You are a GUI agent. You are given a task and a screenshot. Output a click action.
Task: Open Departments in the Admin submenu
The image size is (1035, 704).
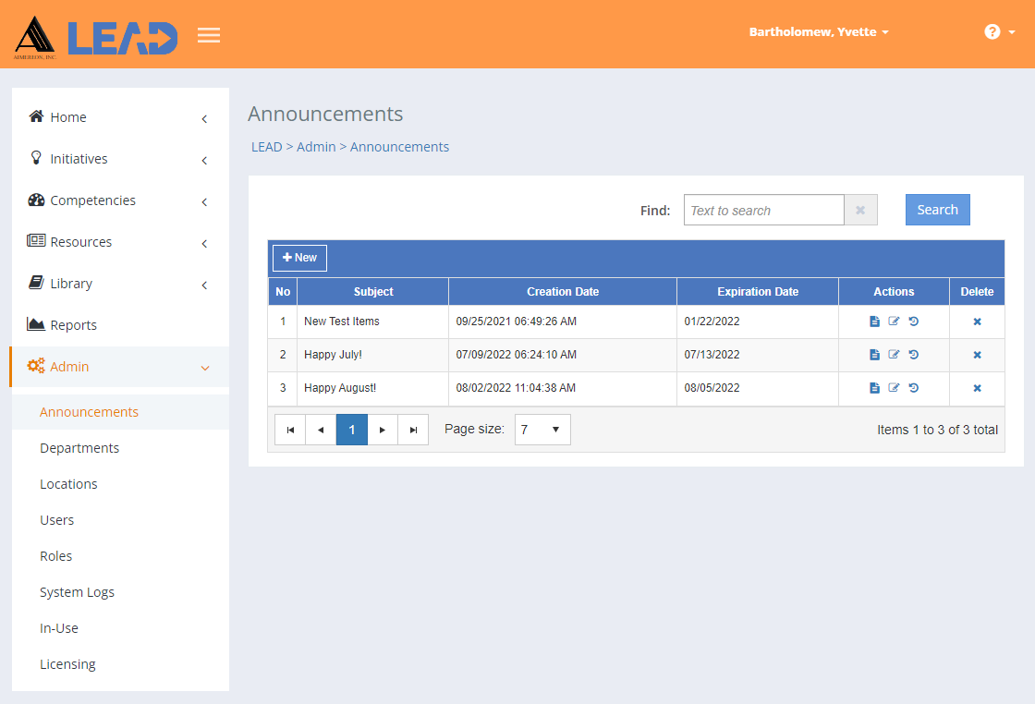pos(79,448)
